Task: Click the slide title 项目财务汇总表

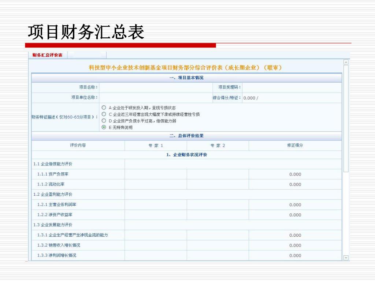Action: pos(86,32)
